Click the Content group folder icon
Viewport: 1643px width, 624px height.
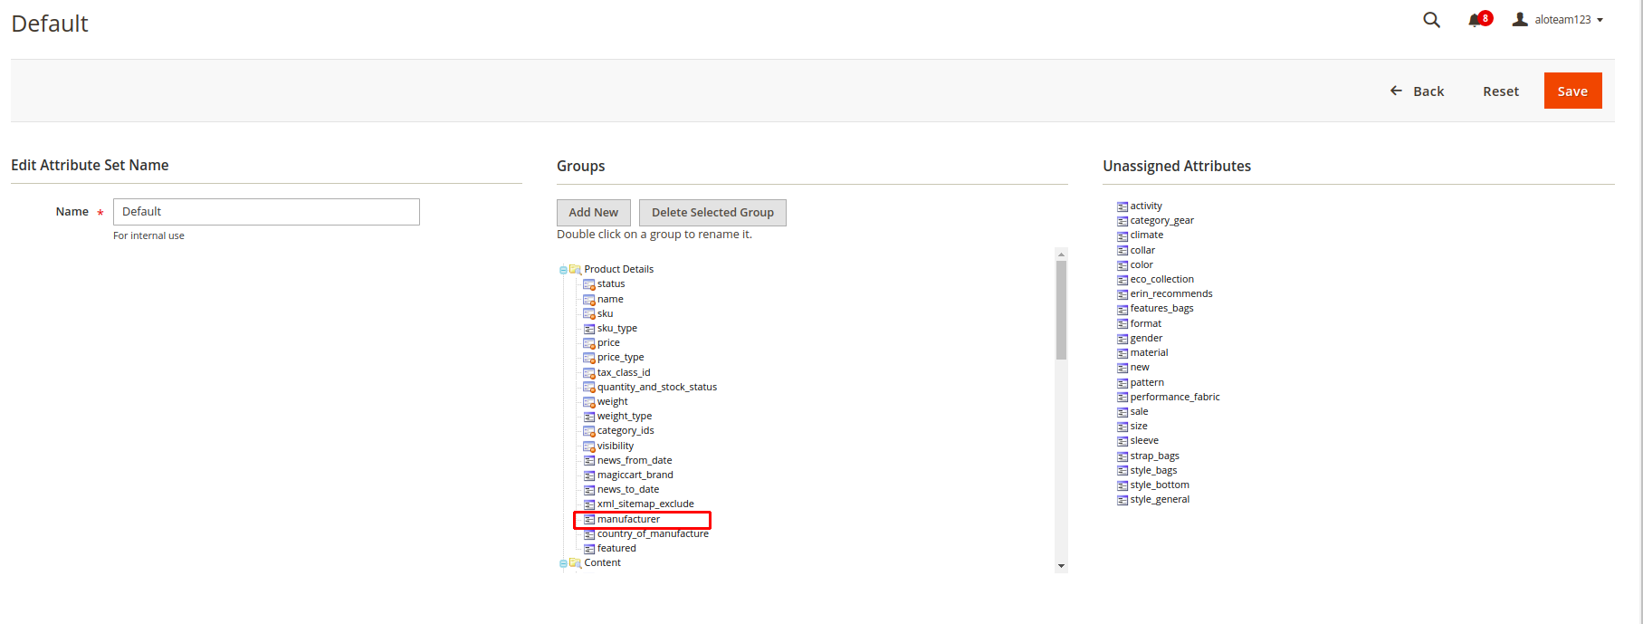[x=575, y=563]
